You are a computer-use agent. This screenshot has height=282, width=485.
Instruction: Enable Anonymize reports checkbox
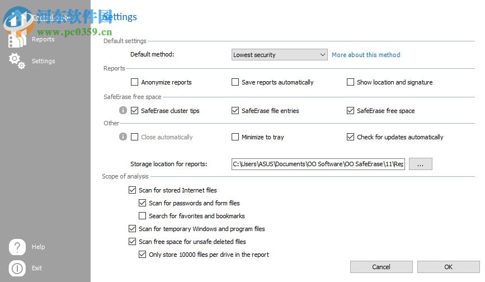[x=134, y=82]
